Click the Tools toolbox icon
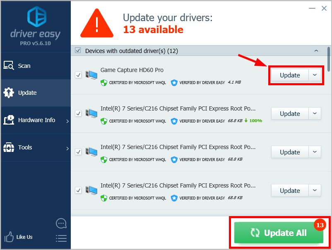 click(9, 147)
